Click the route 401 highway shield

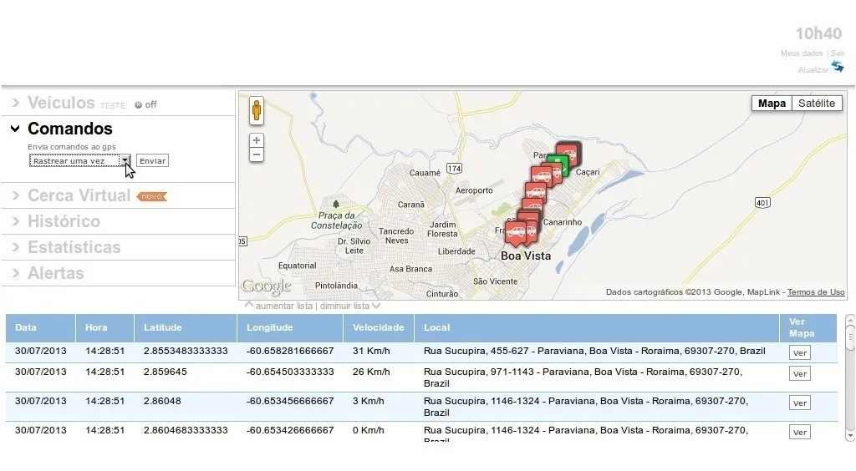(762, 203)
